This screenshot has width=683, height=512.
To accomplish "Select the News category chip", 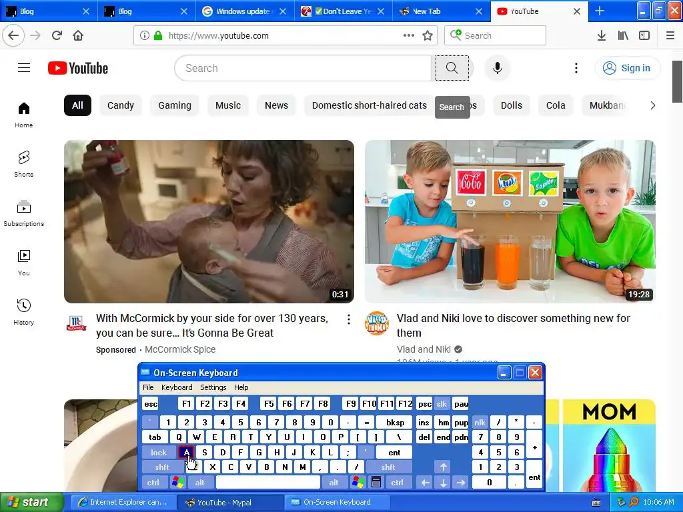I will click(x=276, y=105).
